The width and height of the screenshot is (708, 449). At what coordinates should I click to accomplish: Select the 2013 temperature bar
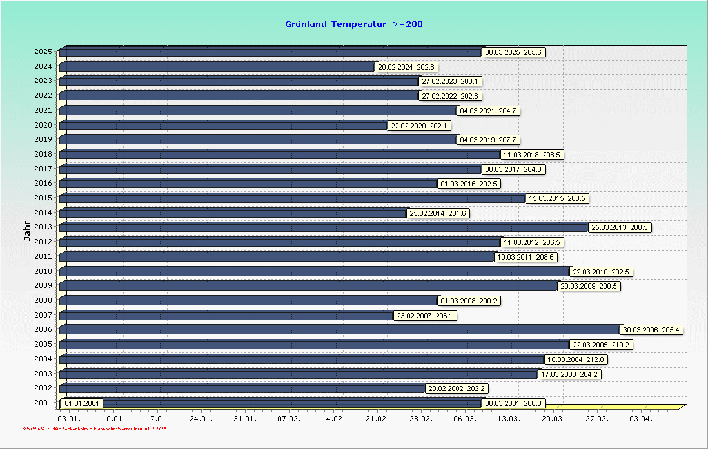point(290,227)
